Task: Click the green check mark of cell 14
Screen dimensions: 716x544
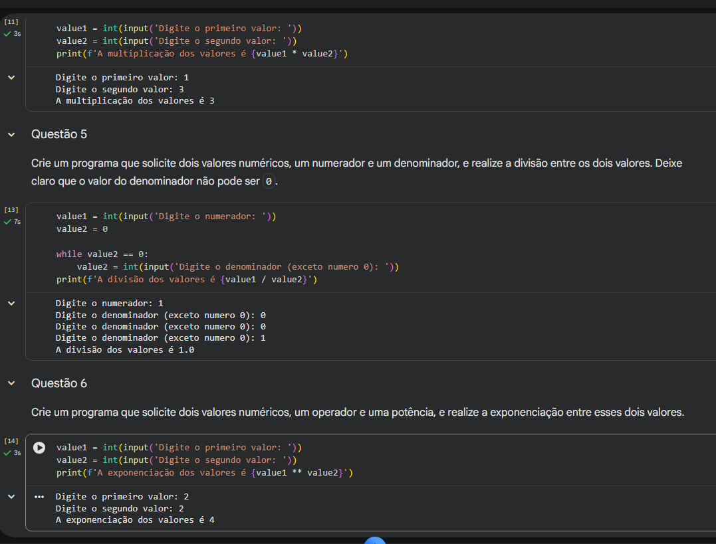Action: [x=7, y=453]
